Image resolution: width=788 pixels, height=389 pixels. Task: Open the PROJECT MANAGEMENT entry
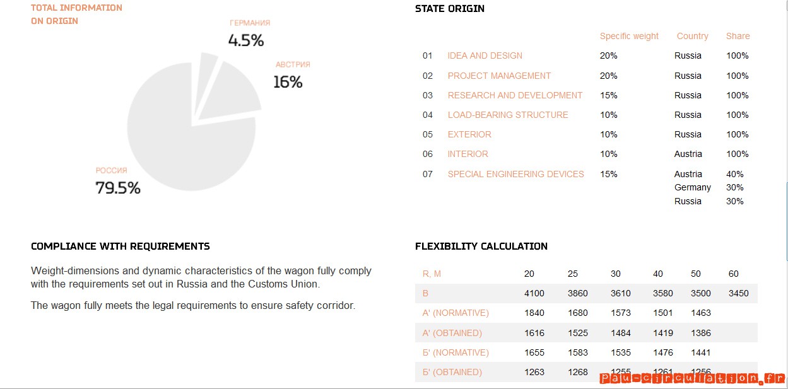point(499,76)
